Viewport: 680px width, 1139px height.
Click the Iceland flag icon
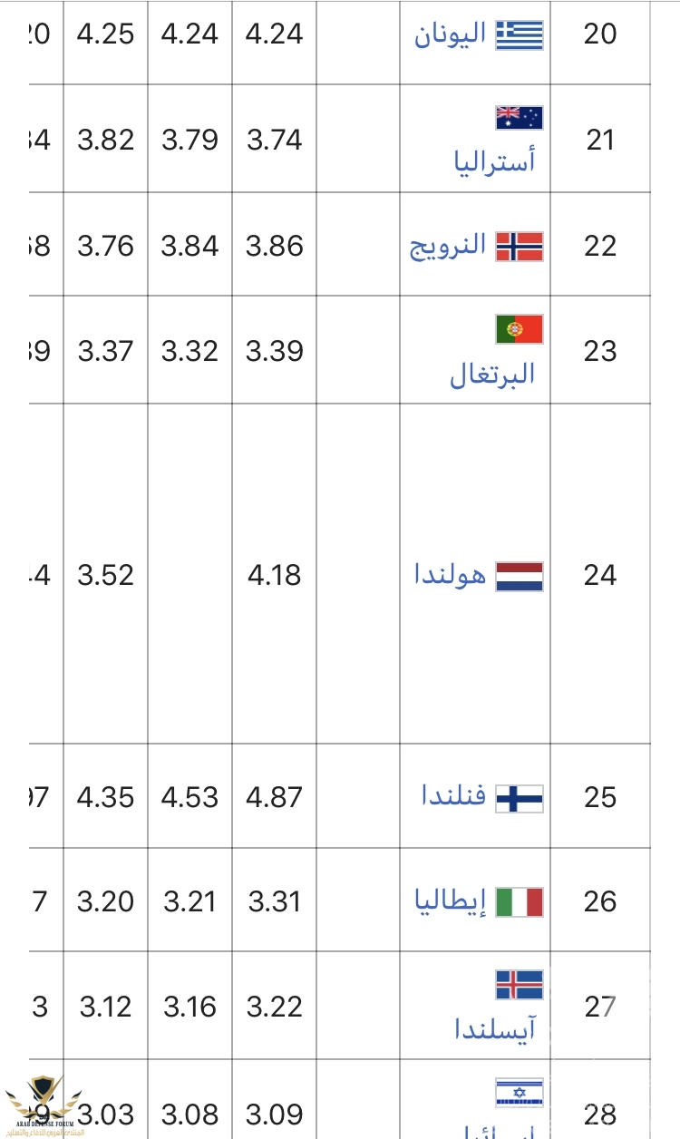[x=520, y=985]
